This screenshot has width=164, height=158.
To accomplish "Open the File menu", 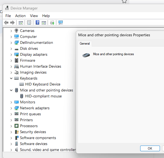I will 8,16.
